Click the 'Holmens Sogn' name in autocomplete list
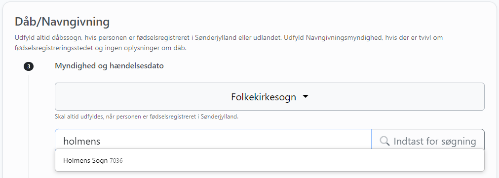The width and height of the screenshot is (499, 178). 85,161
